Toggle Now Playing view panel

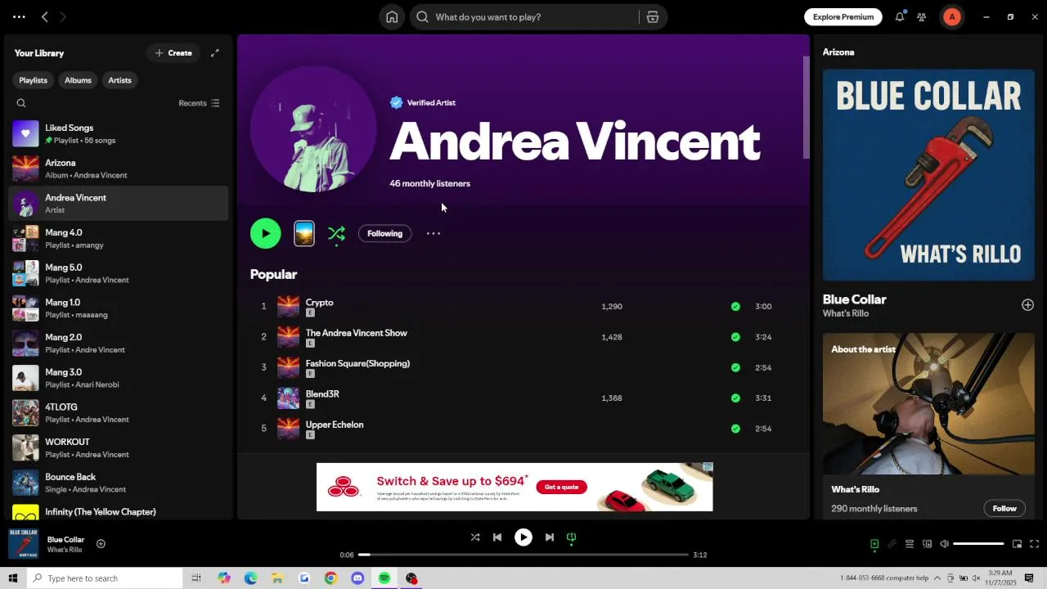click(874, 544)
